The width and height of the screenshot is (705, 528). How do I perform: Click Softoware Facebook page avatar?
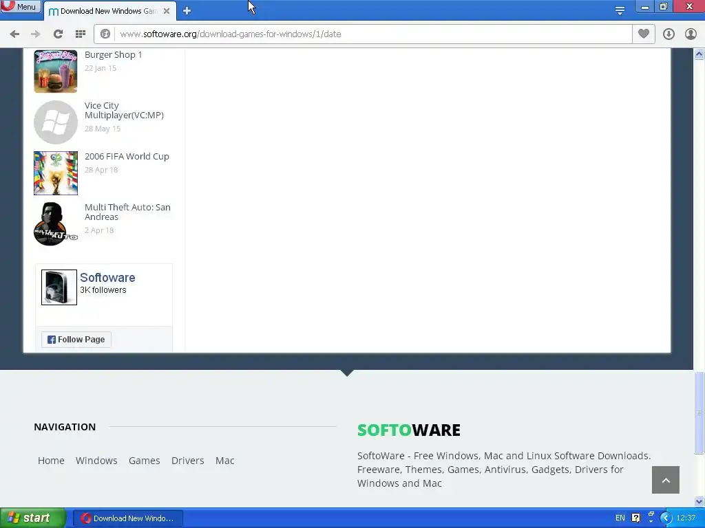[x=59, y=287]
